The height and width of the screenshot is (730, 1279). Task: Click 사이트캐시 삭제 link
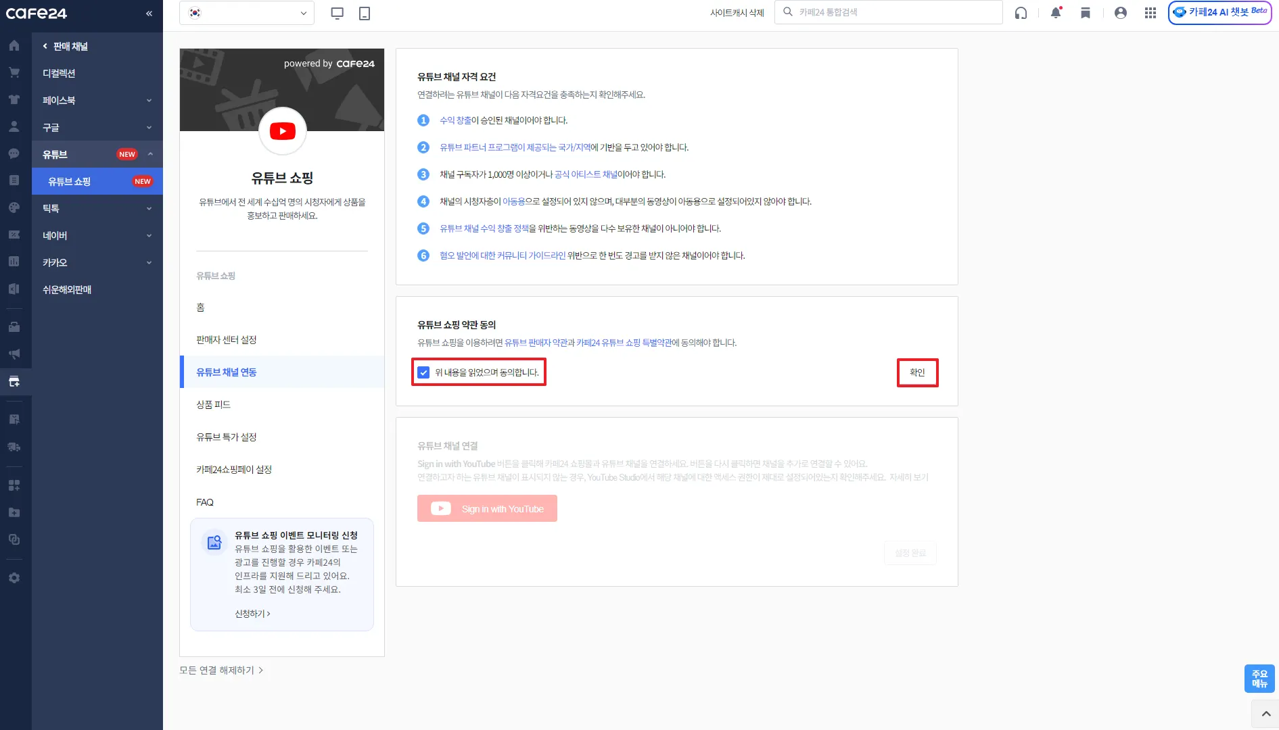click(737, 13)
